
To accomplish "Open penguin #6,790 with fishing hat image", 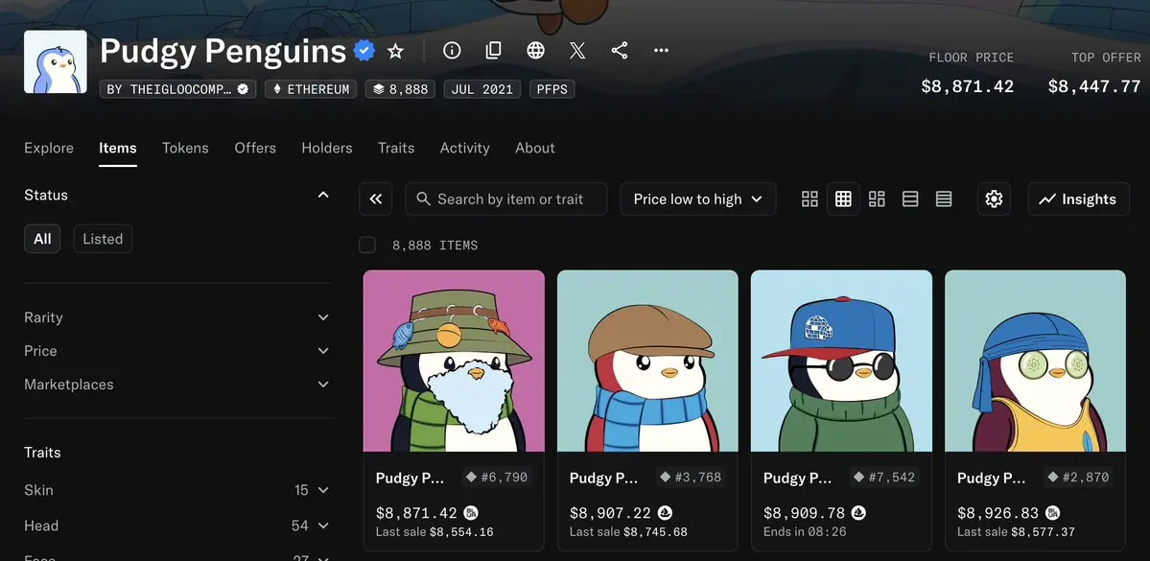I will (x=454, y=361).
